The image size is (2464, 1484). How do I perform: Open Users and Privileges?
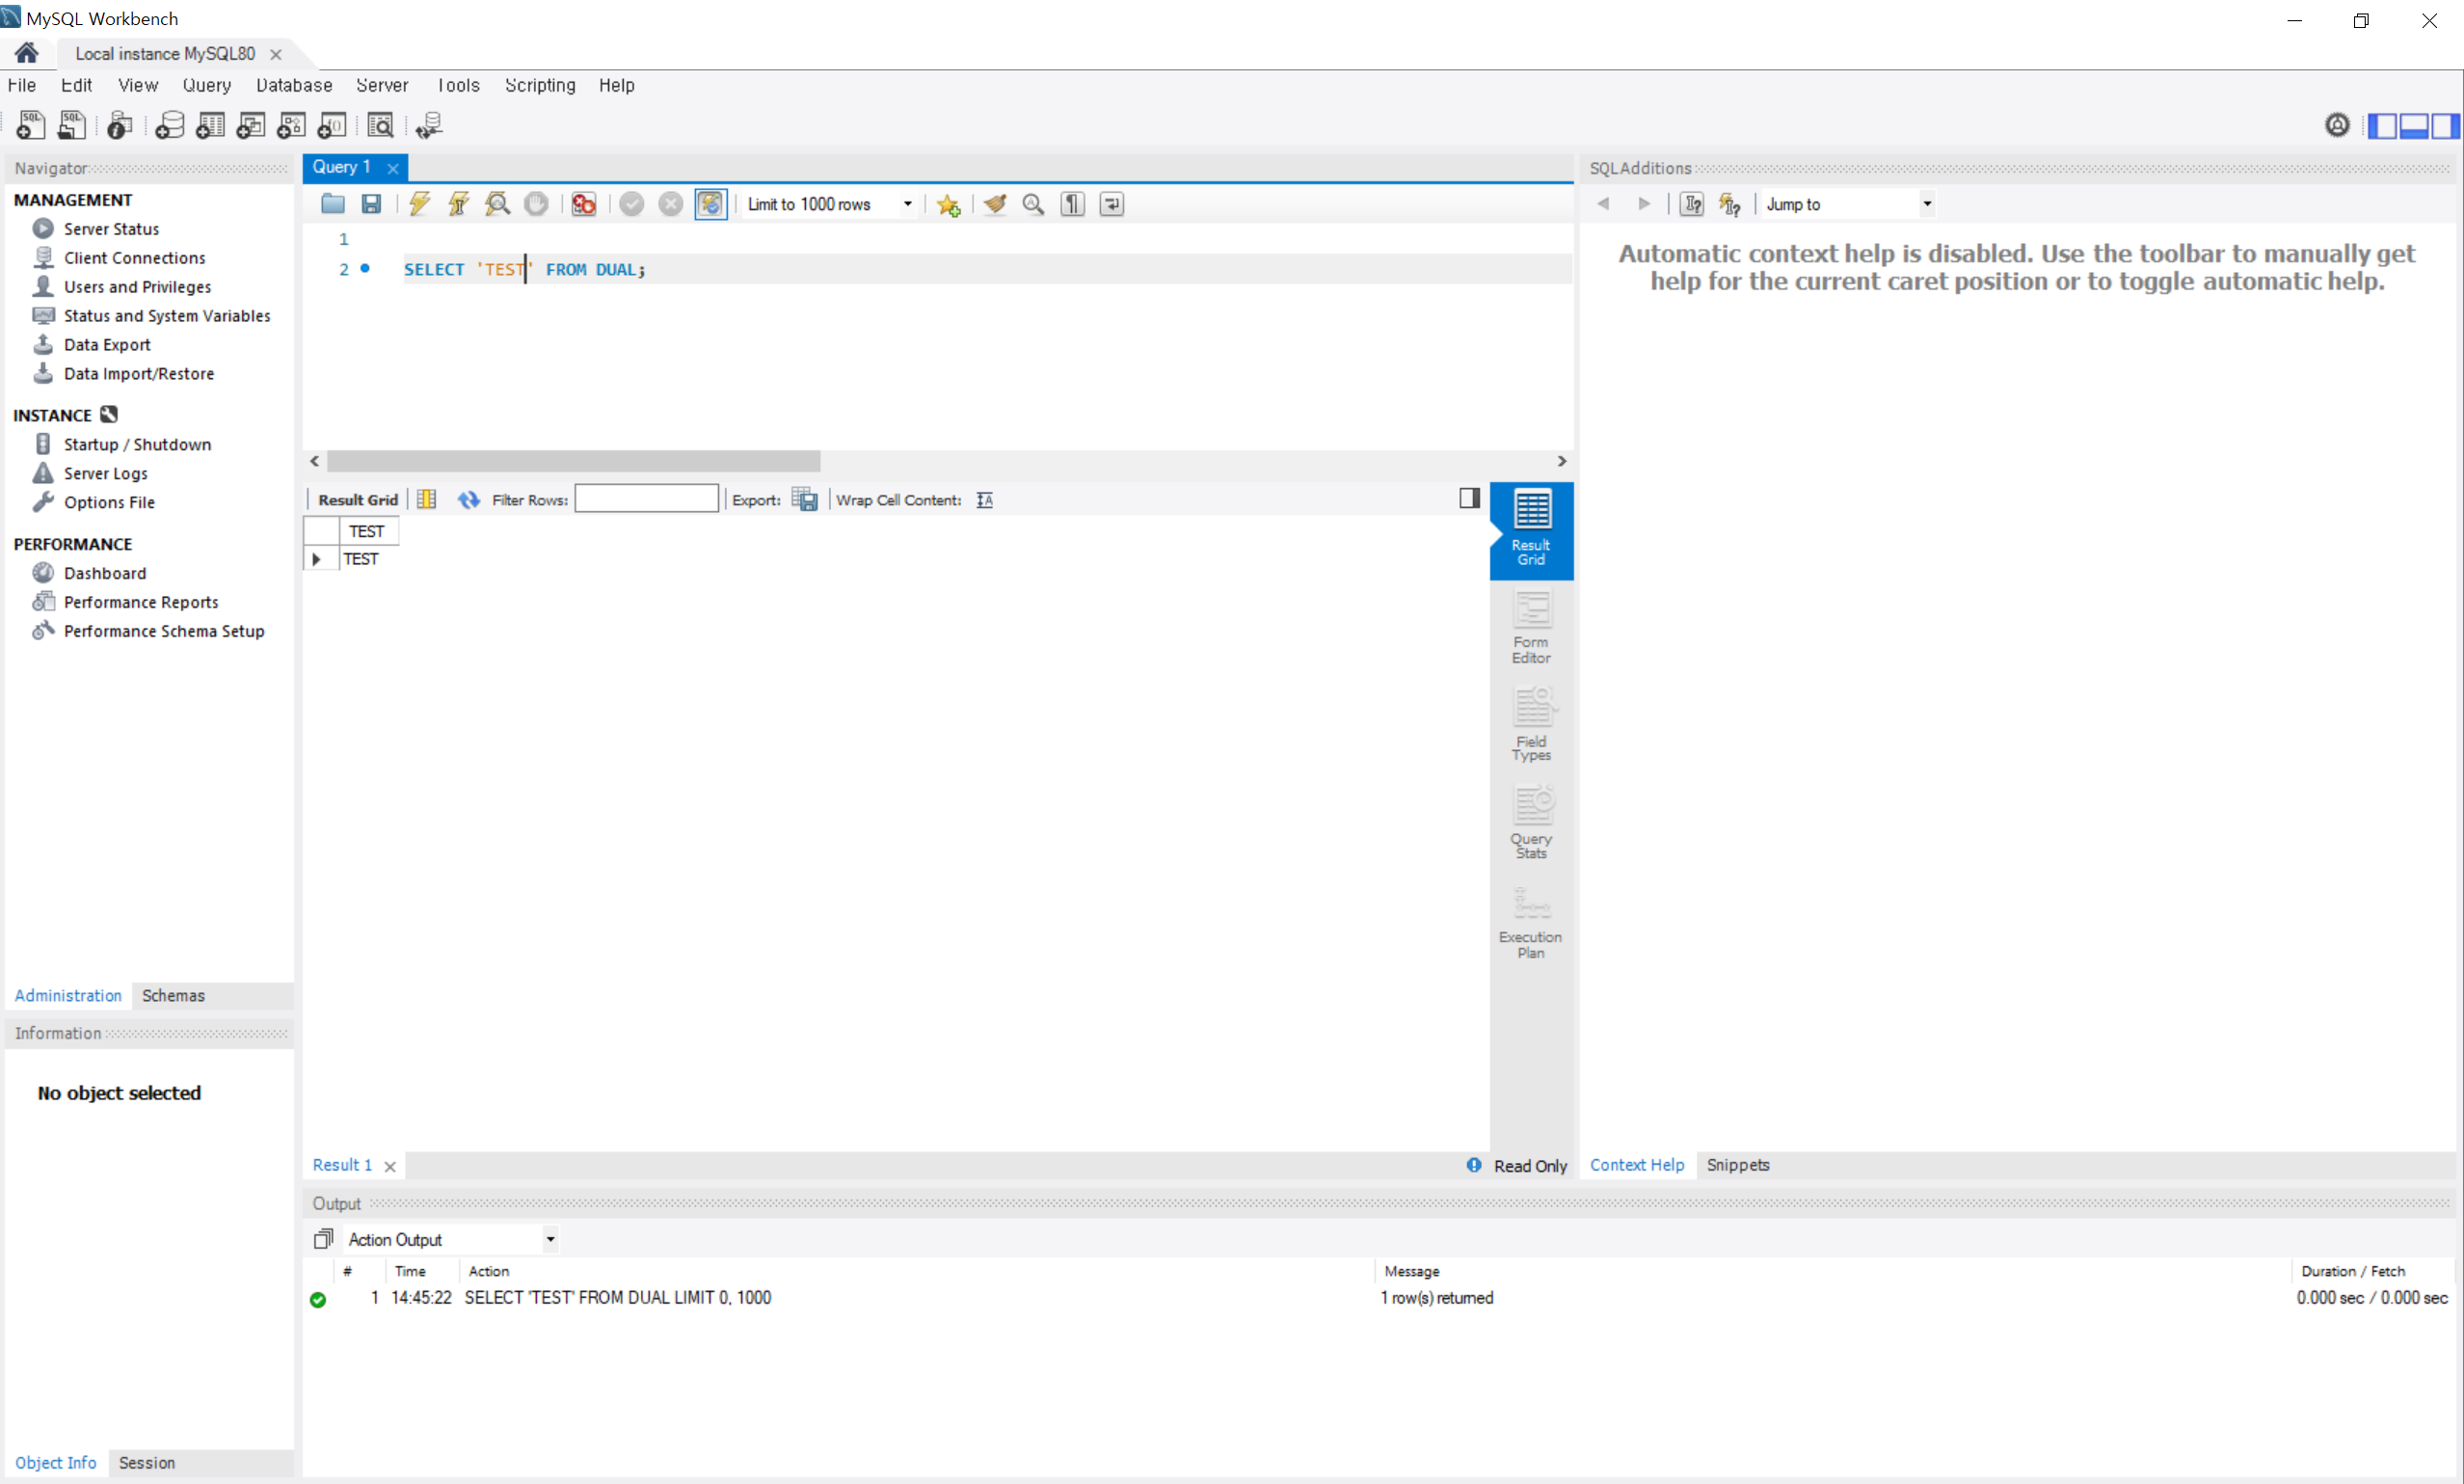click(x=137, y=287)
